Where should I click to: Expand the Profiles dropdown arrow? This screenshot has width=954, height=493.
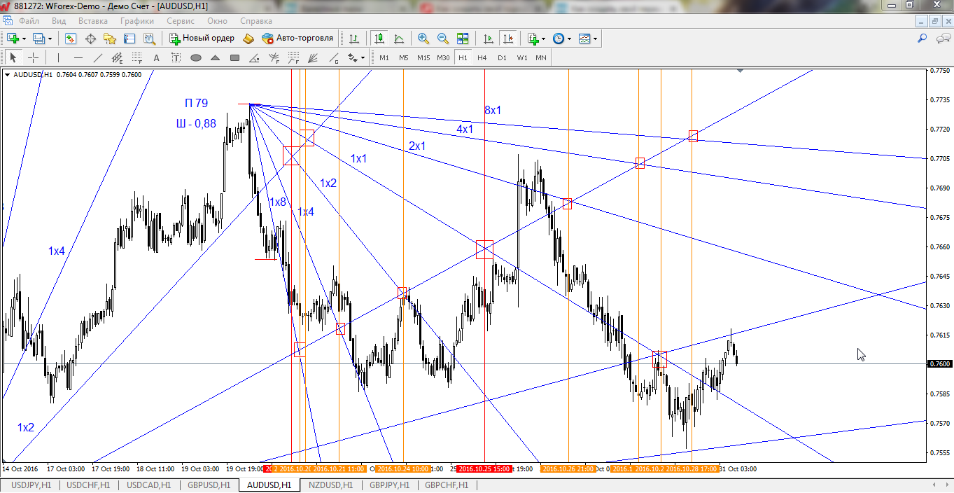coord(50,39)
